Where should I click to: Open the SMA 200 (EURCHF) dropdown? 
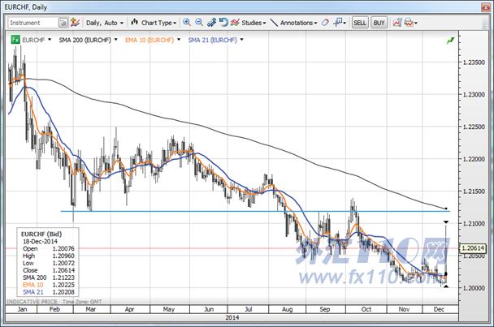[116, 40]
